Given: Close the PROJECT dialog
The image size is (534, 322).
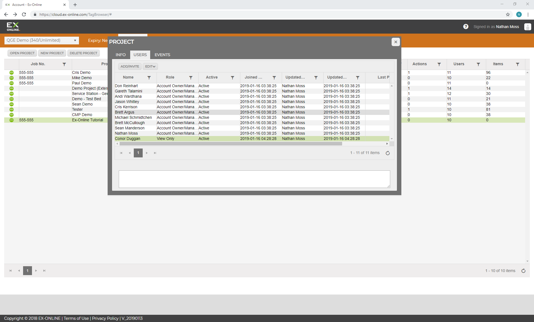Looking at the screenshot, I should pos(395,42).
